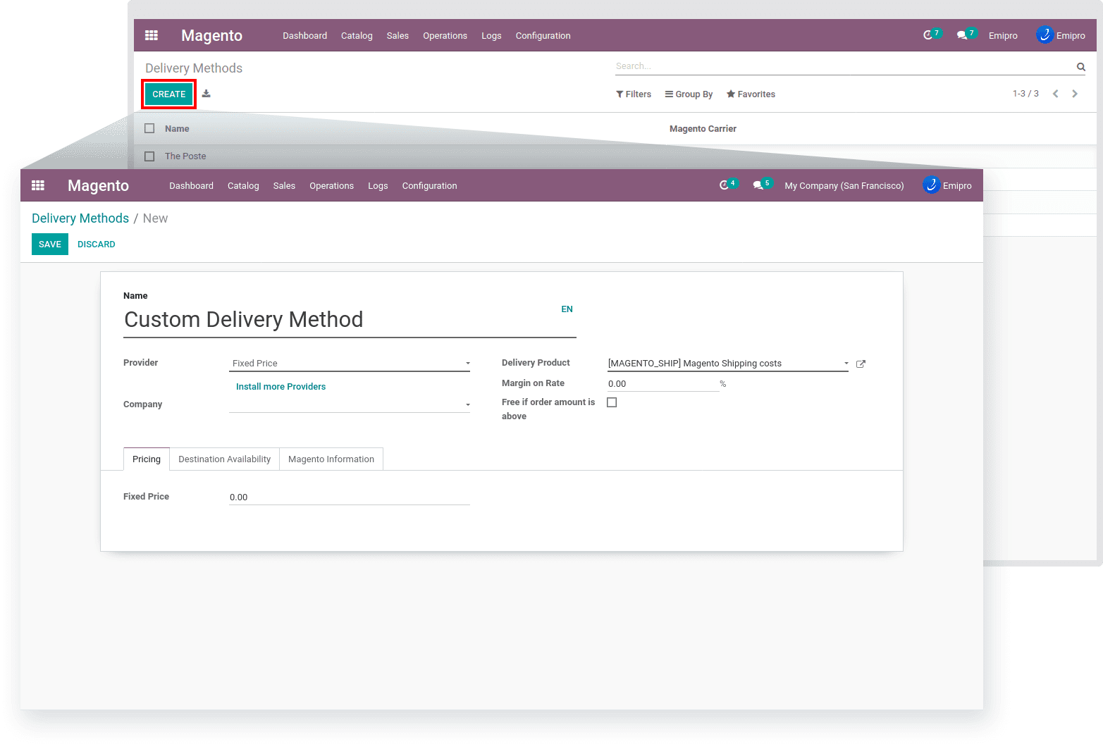This screenshot has height=749, width=1103.
Task: Click the Fixed Price input field
Action: pos(350,497)
